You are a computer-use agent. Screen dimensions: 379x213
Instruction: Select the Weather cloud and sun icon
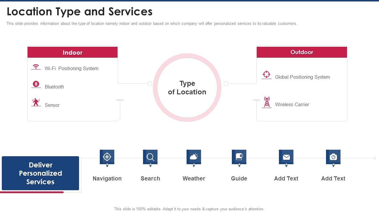tap(194, 157)
